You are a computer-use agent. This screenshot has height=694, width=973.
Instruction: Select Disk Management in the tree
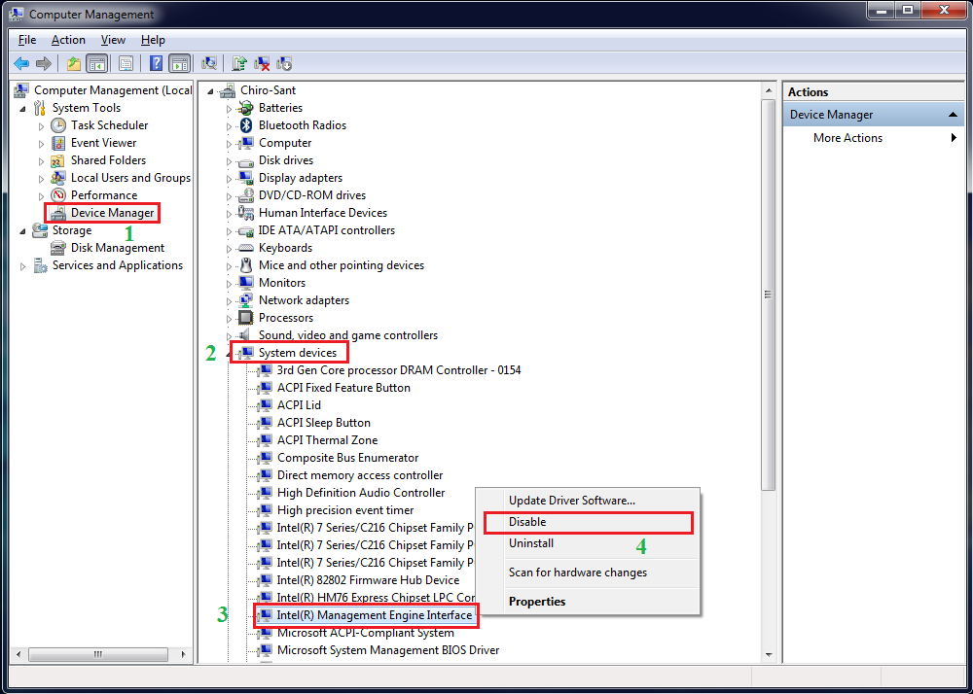[x=117, y=248]
